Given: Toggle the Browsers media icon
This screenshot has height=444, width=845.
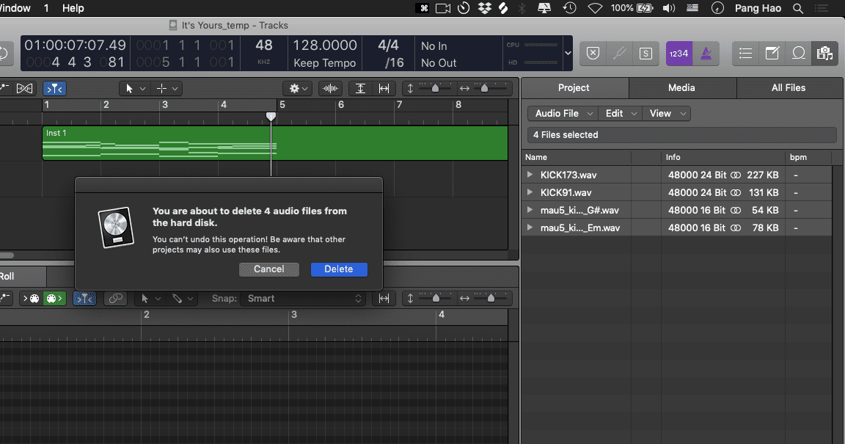Looking at the screenshot, I should tap(825, 53).
